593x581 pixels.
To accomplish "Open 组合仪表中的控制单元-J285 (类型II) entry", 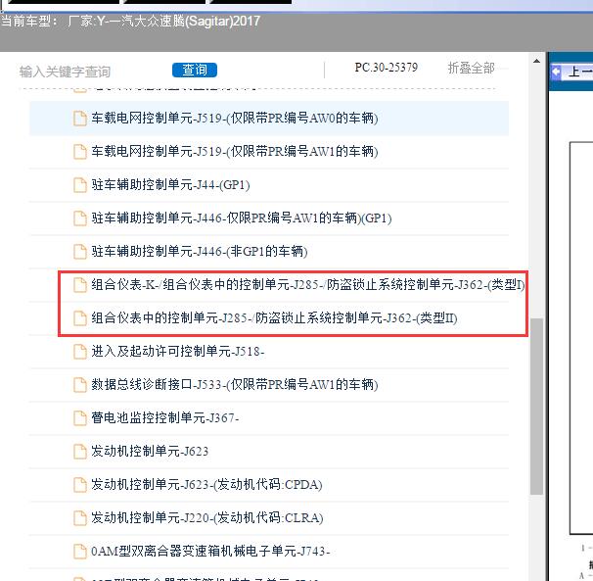I will 274,318.
